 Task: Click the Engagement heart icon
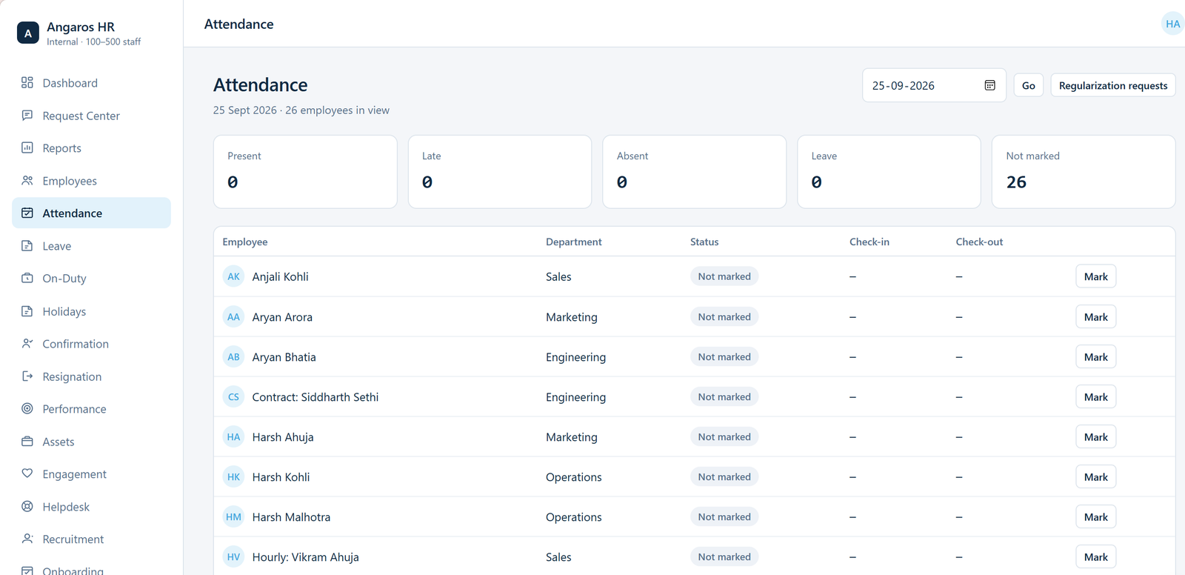coord(27,473)
